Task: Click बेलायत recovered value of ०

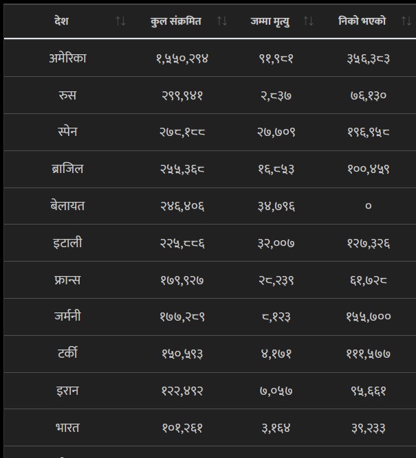Action: pos(369,206)
